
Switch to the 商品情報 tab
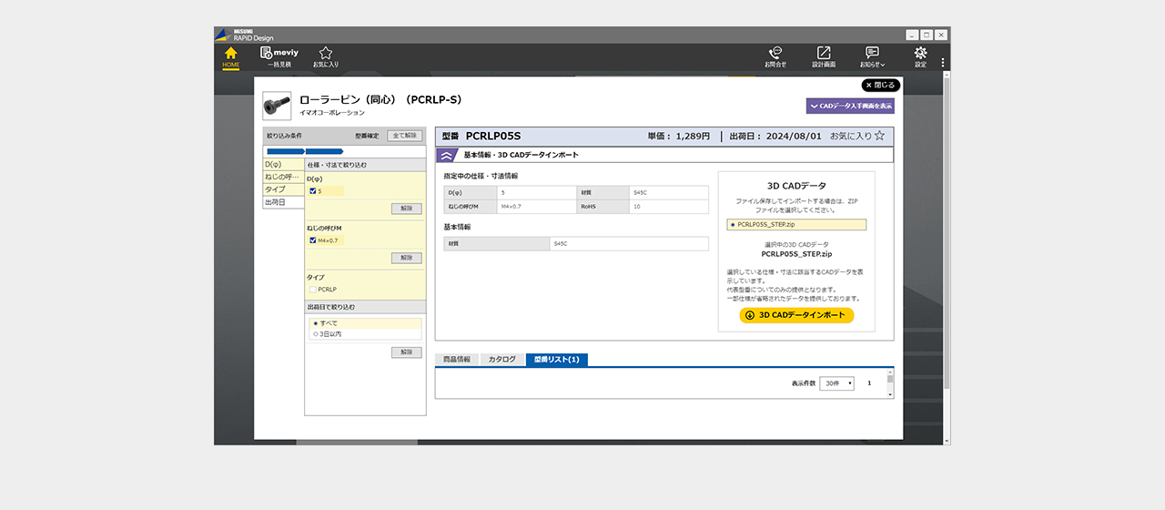457,360
